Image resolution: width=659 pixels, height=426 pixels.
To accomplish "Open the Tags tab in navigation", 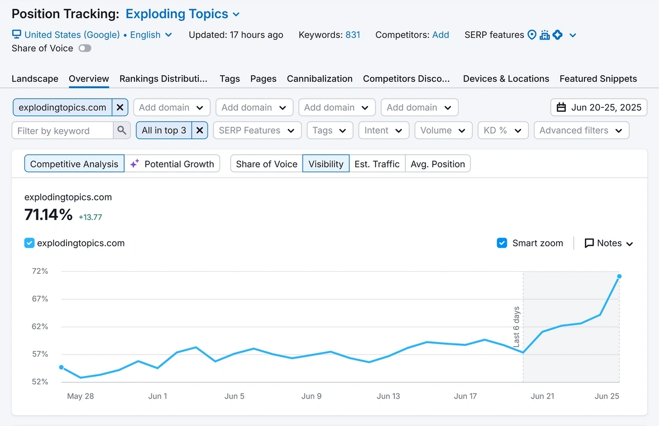I will (230, 78).
